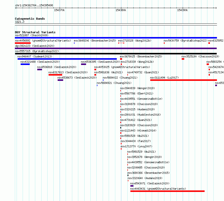Open nsv5684921 (Chuang2021) entry
Screen dimensions: 224x201
pyautogui.click(x=114, y=83)
